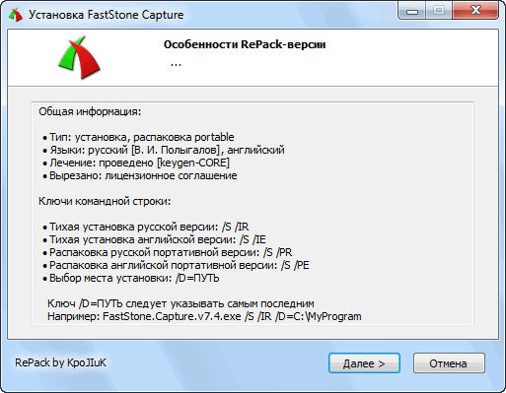Close the installer window
This screenshot has height=393, width=506.
point(475,11)
